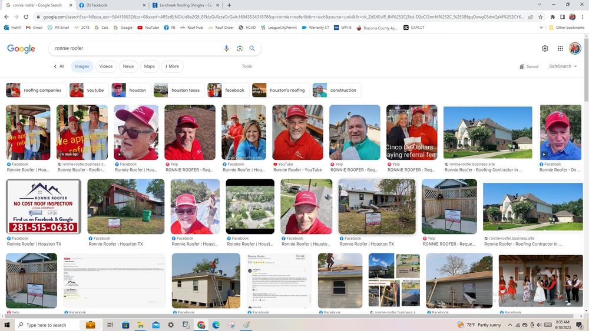Reload the page in Chrome
Viewport: 589px width, 331px height.
pos(25,16)
